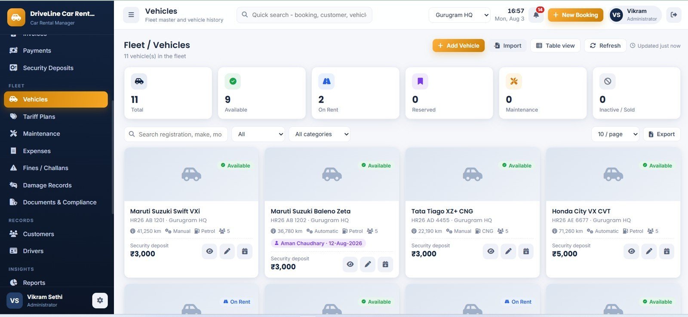View Tata Tiago XZ+ CNG details eye icon
This screenshot has width=688, height=317.
pyautogui.click(x=491, y=251)
